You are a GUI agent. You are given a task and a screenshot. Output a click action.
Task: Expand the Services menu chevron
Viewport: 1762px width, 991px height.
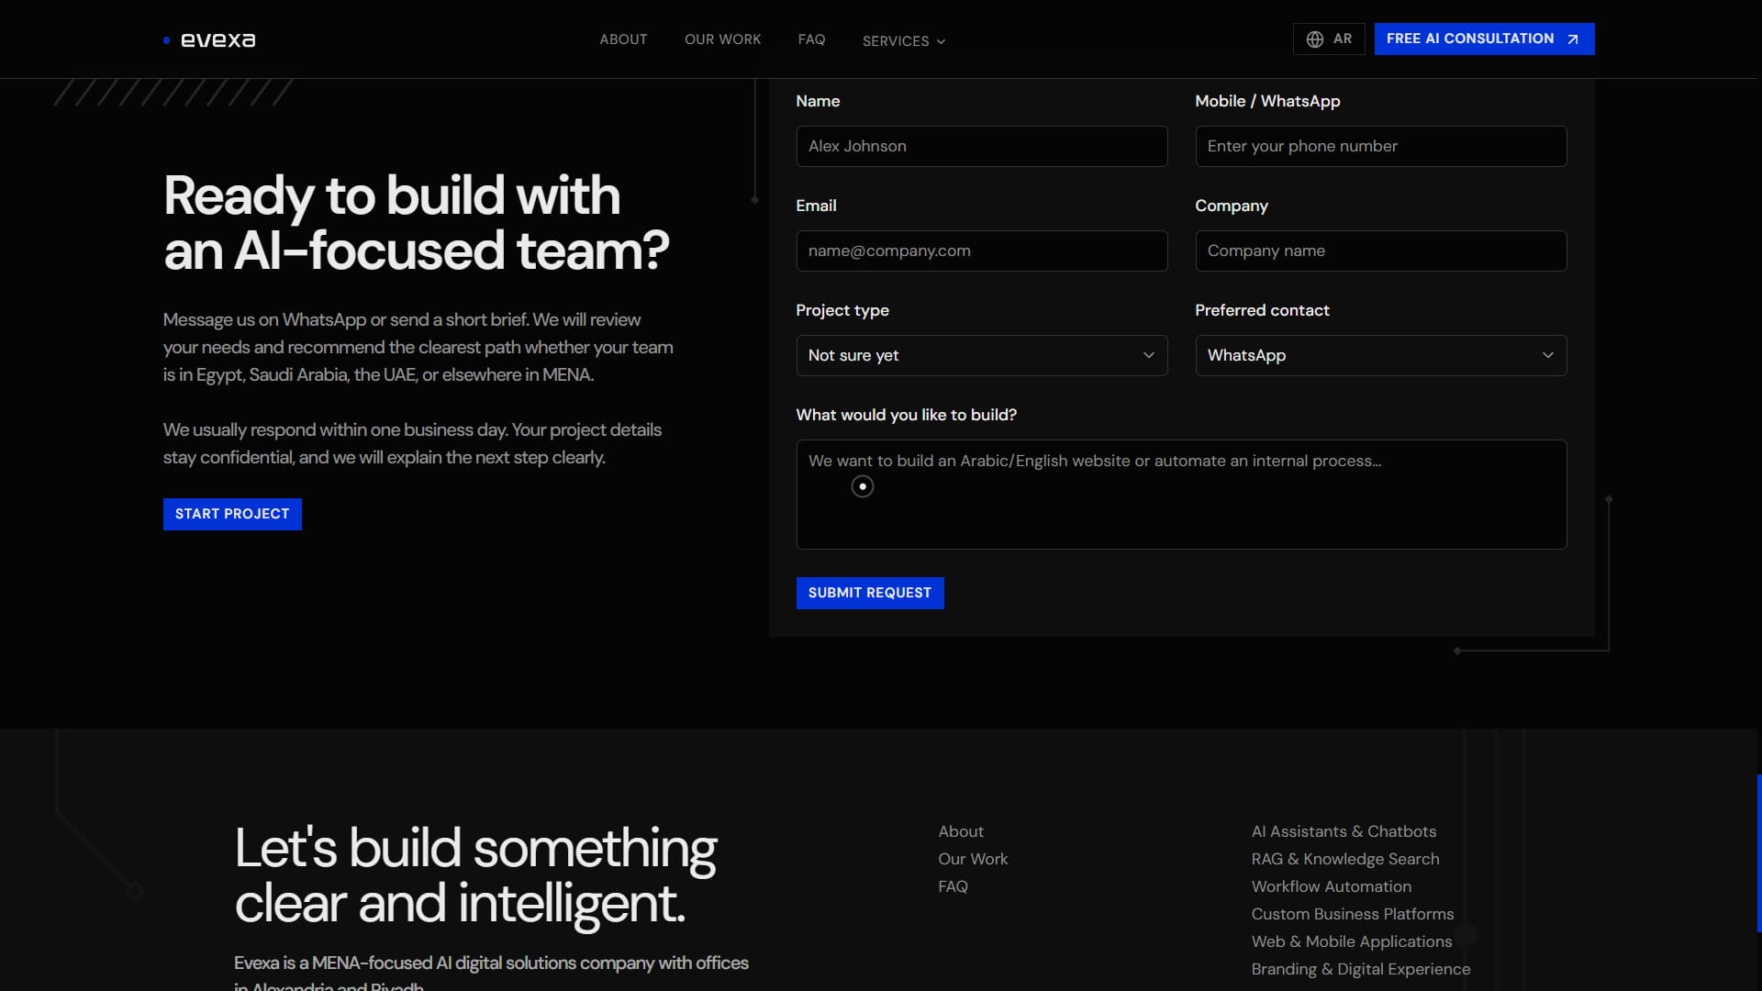click(x=941, y=41)
